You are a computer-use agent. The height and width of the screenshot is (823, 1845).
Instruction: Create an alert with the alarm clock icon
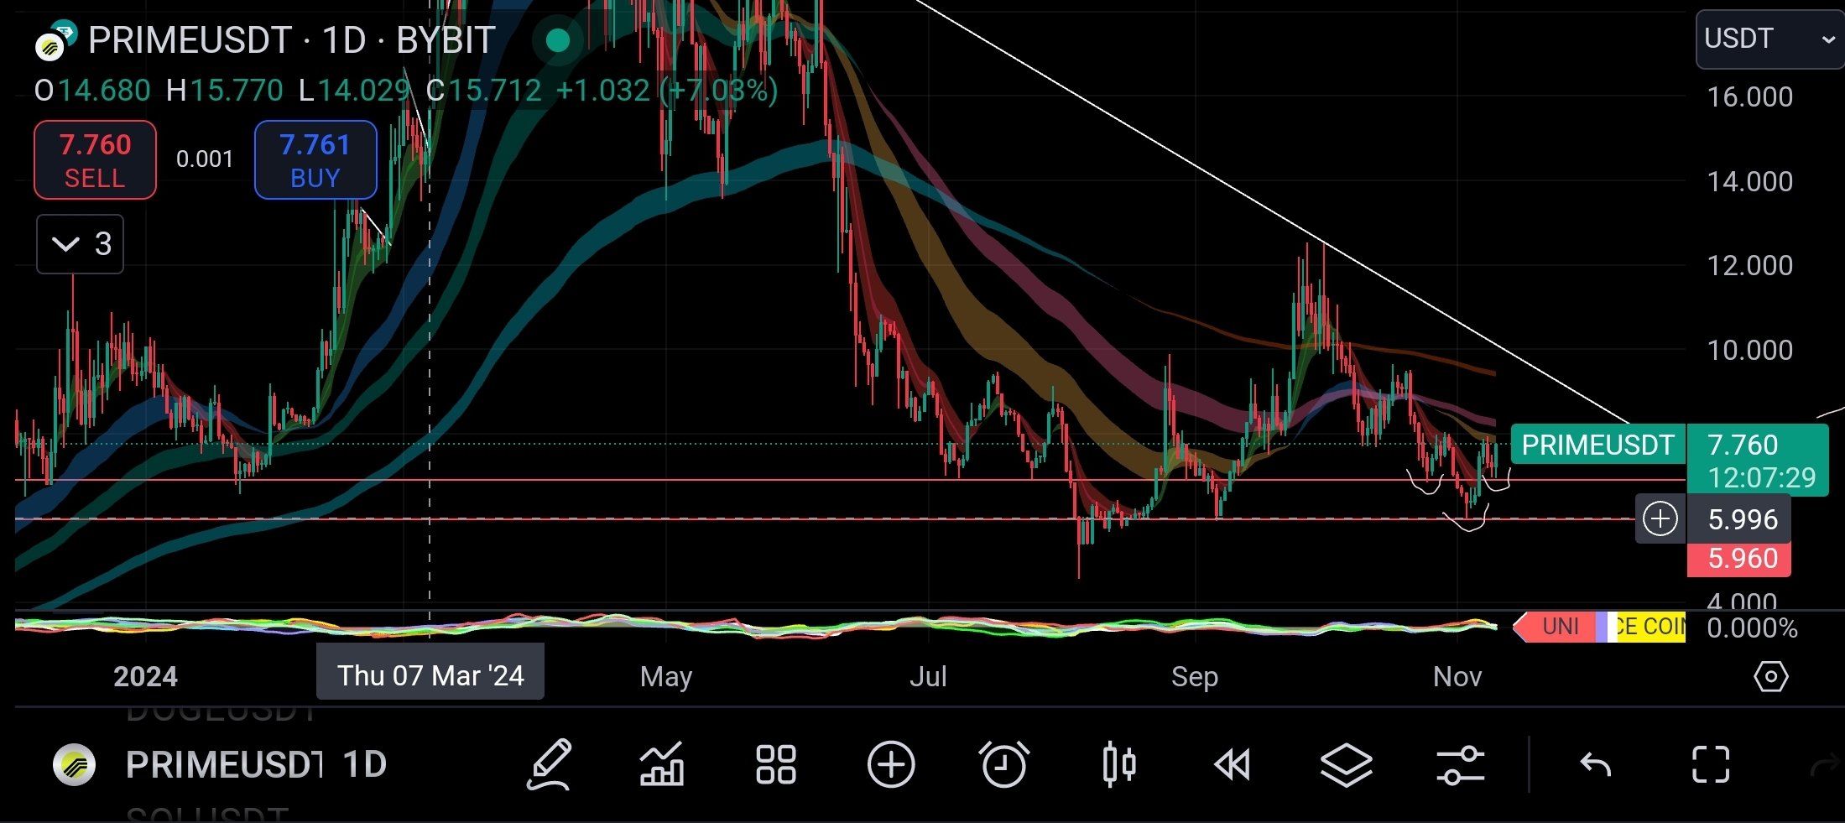point(1004,764)
